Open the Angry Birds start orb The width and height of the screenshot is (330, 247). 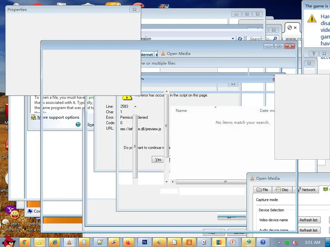pyautogui.click(x=9, y=242)
